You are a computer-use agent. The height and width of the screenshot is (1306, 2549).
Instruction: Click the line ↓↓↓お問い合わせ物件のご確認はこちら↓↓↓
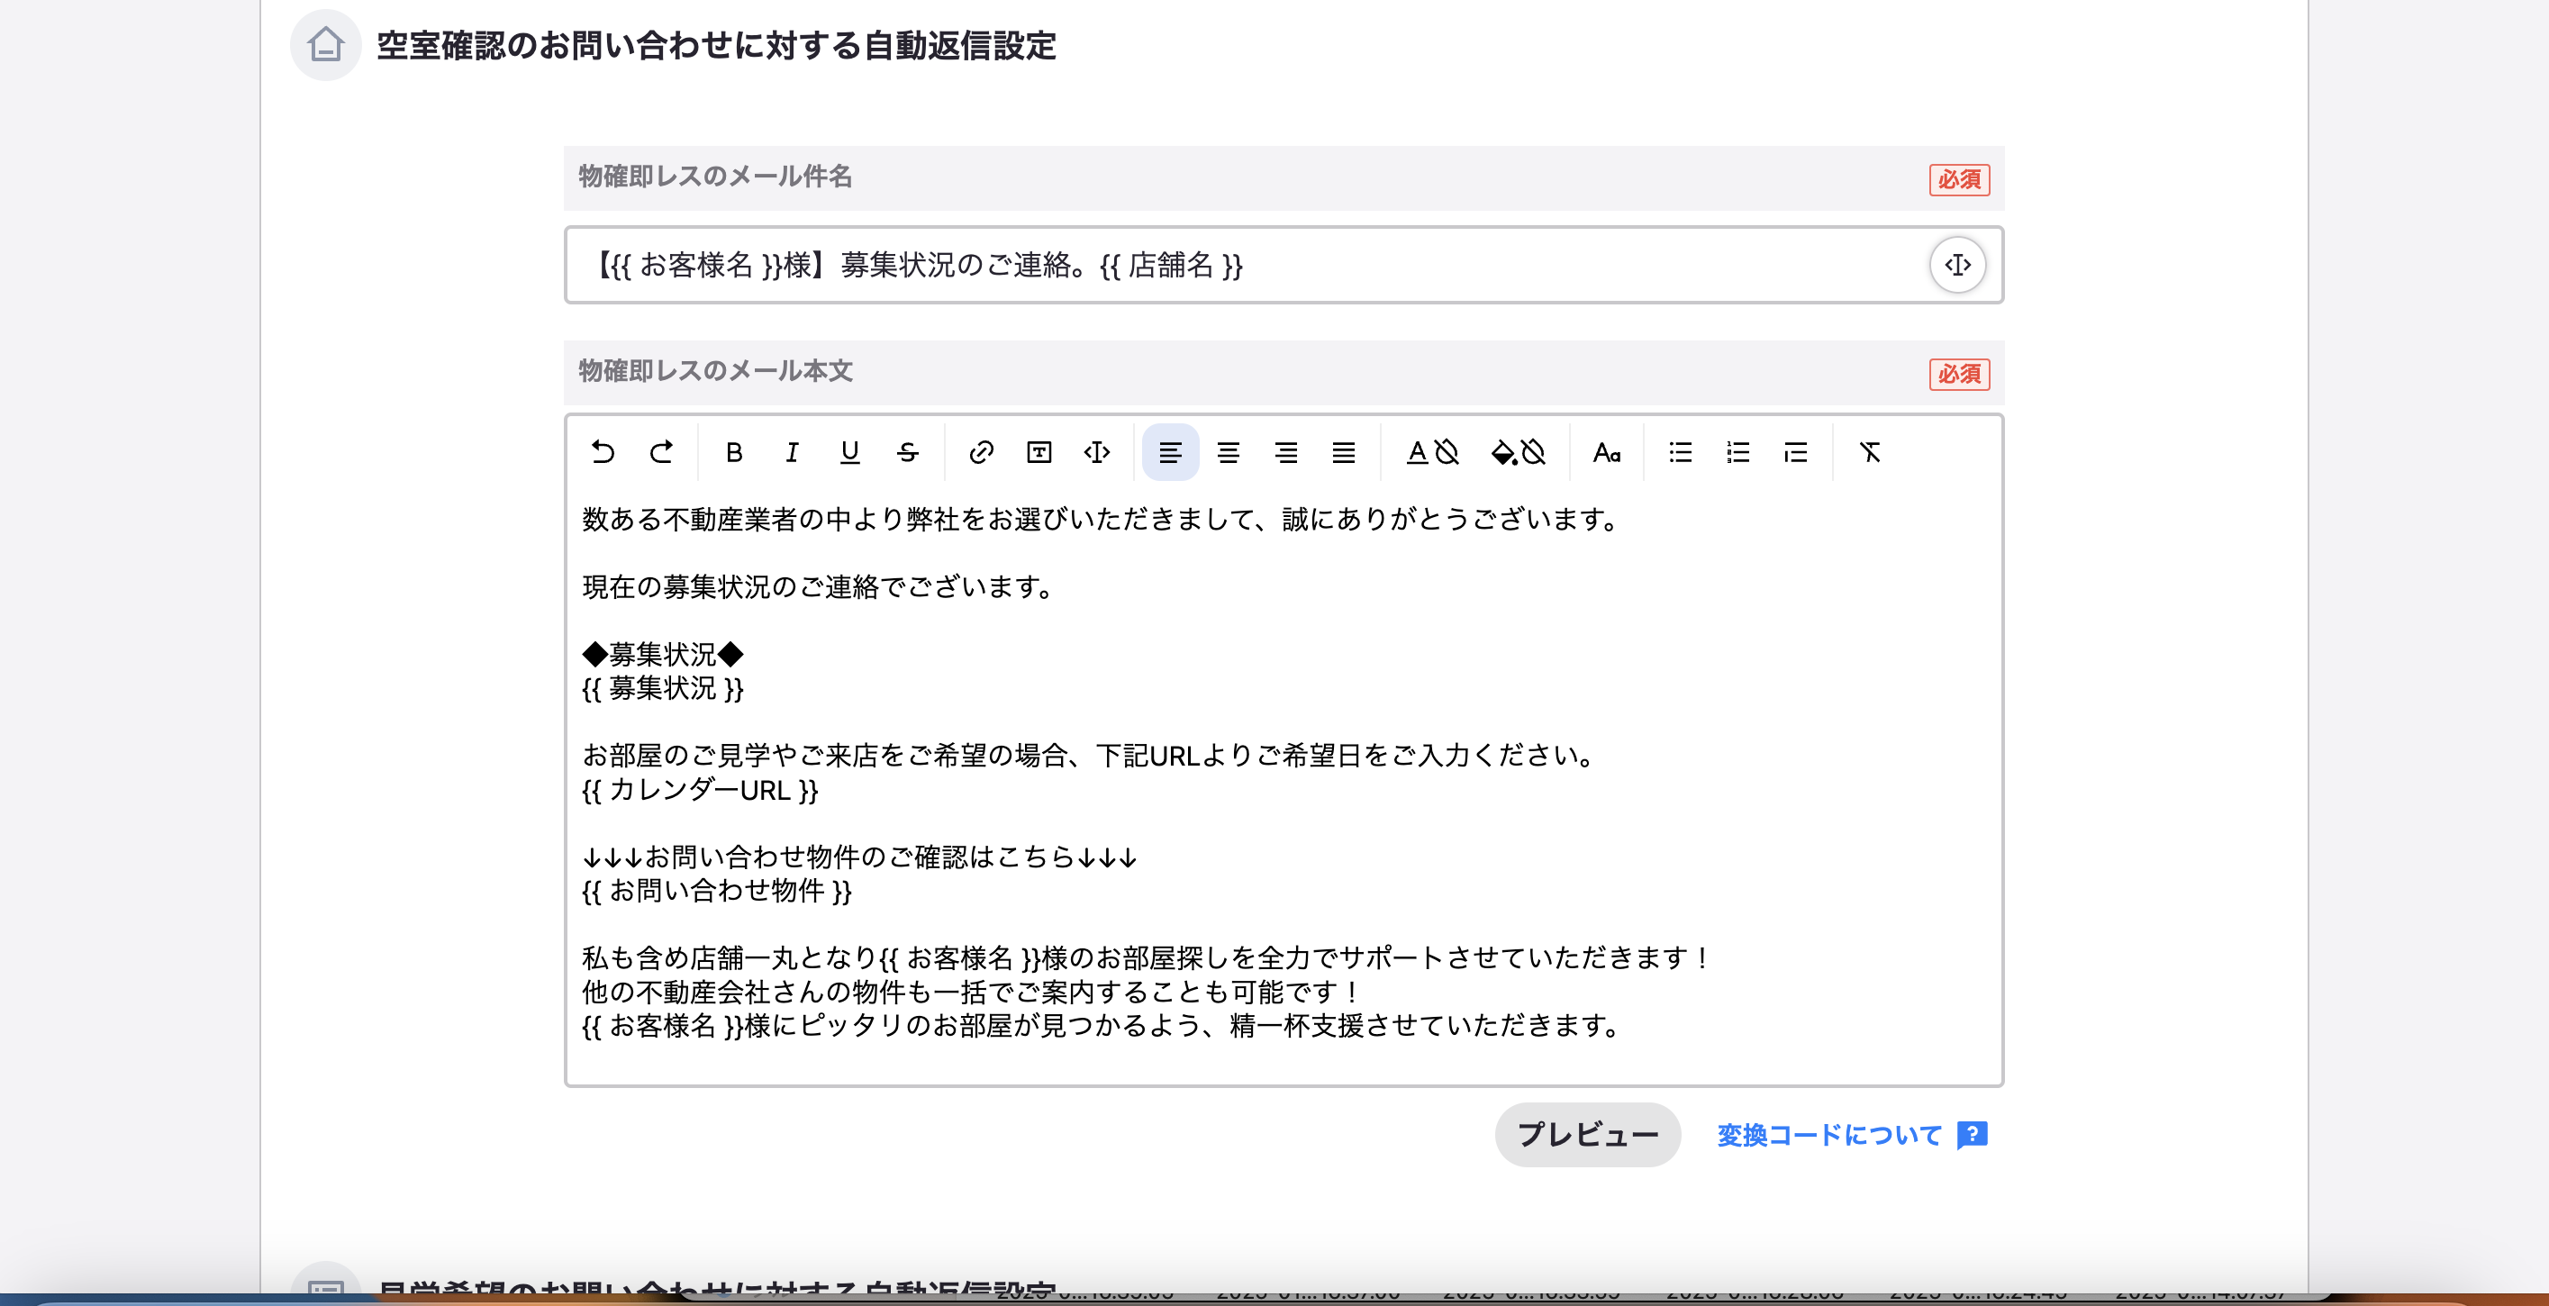tap(860, 857)
